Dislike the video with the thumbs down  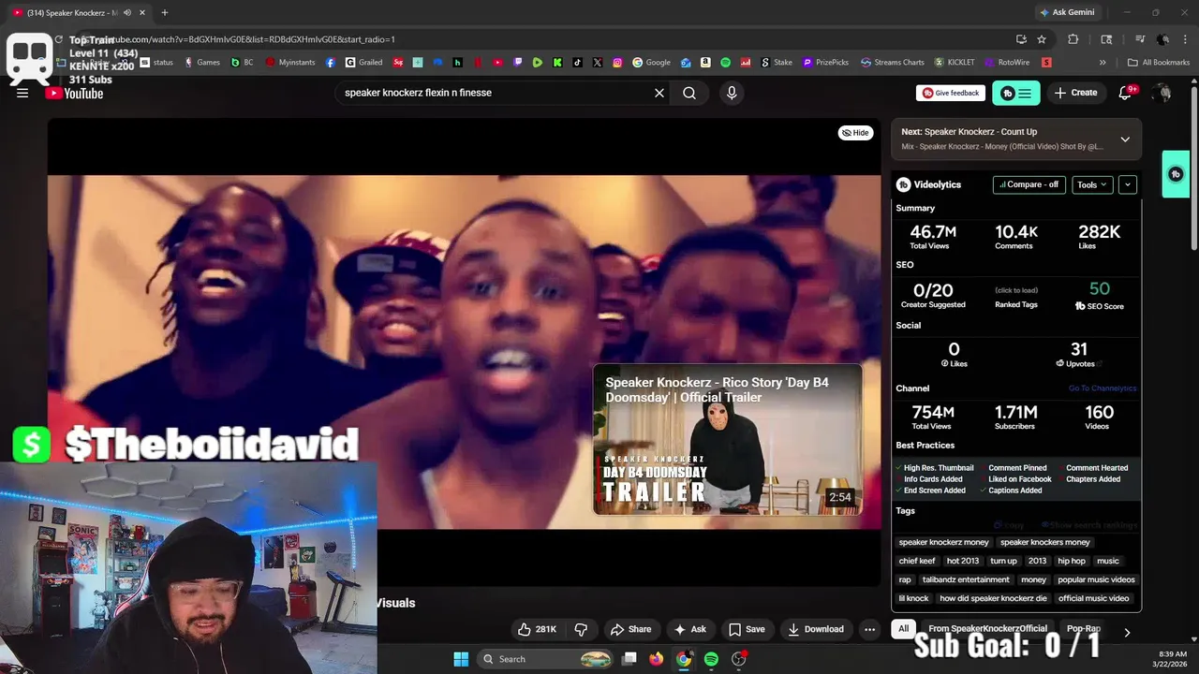click(x=581, y=629)
